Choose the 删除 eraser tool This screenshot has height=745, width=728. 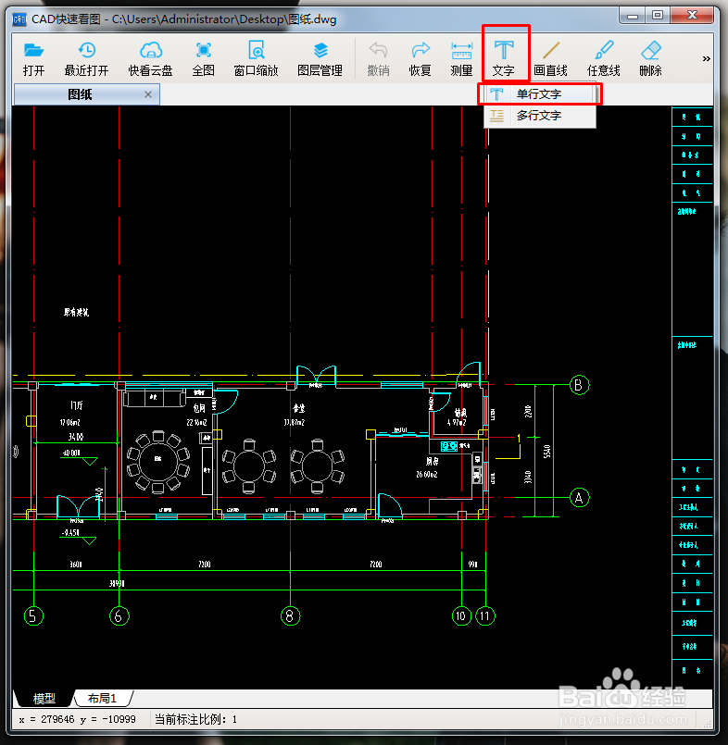pos(650,59)
